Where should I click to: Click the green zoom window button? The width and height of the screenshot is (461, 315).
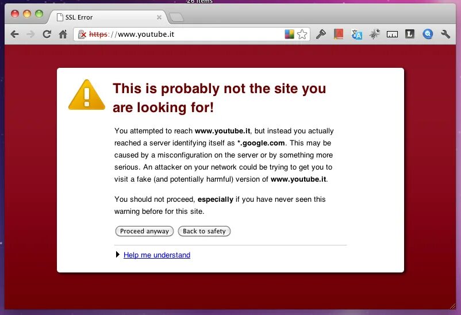39,14
